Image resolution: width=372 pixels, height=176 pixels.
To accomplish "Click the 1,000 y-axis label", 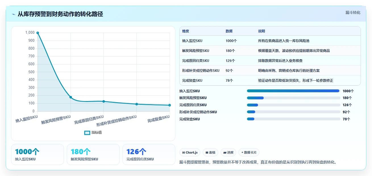I will coord(30,33).
